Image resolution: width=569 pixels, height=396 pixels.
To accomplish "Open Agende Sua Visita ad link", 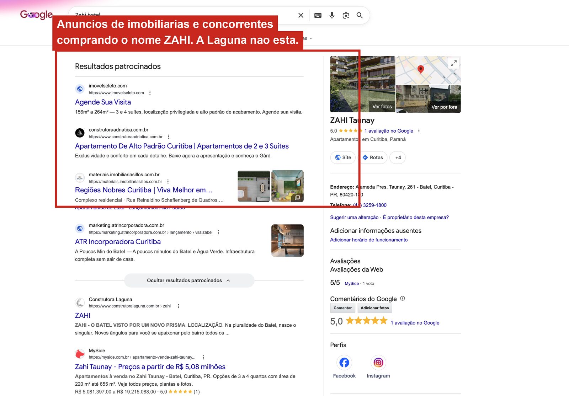I will 103,102.
